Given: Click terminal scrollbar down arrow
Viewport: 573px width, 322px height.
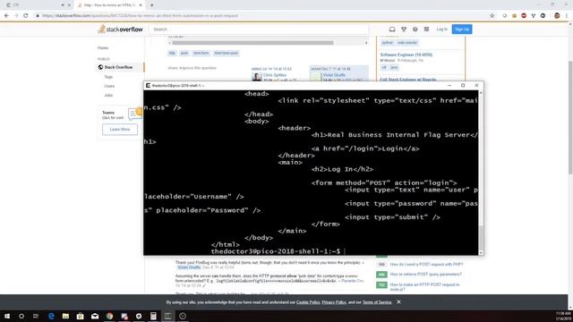Looking at the screenshot, I should coord(481,252).
